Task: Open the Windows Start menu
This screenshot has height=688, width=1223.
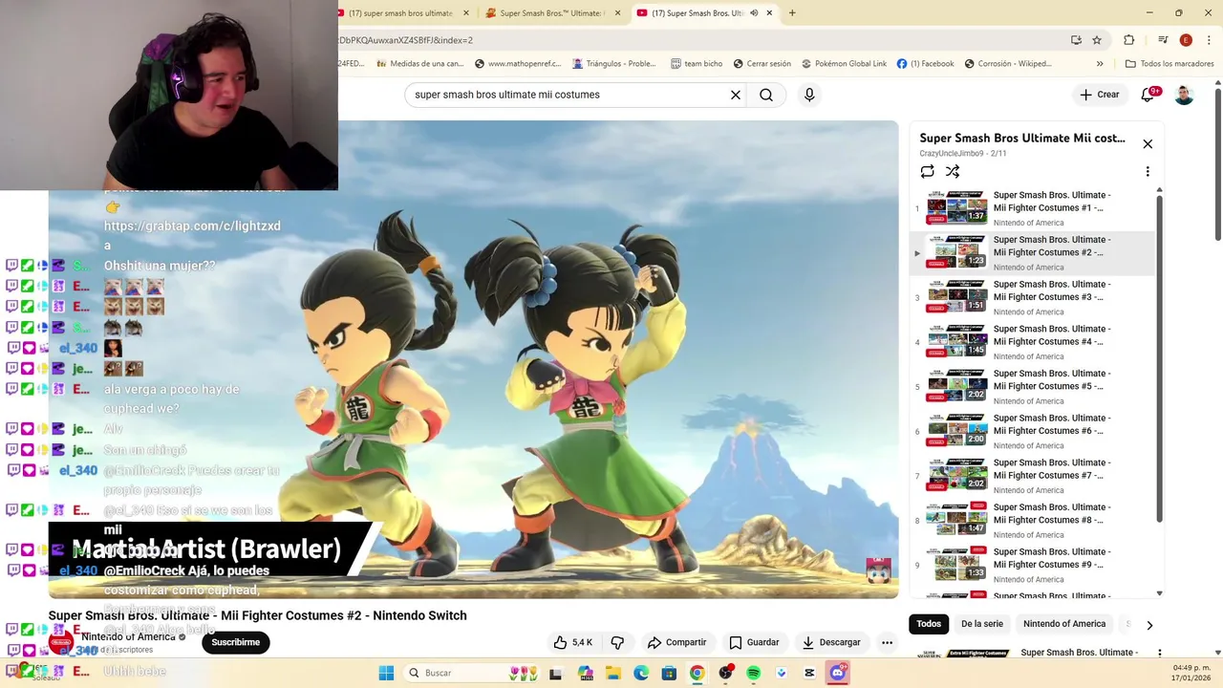Action: (x=386, y=673)
